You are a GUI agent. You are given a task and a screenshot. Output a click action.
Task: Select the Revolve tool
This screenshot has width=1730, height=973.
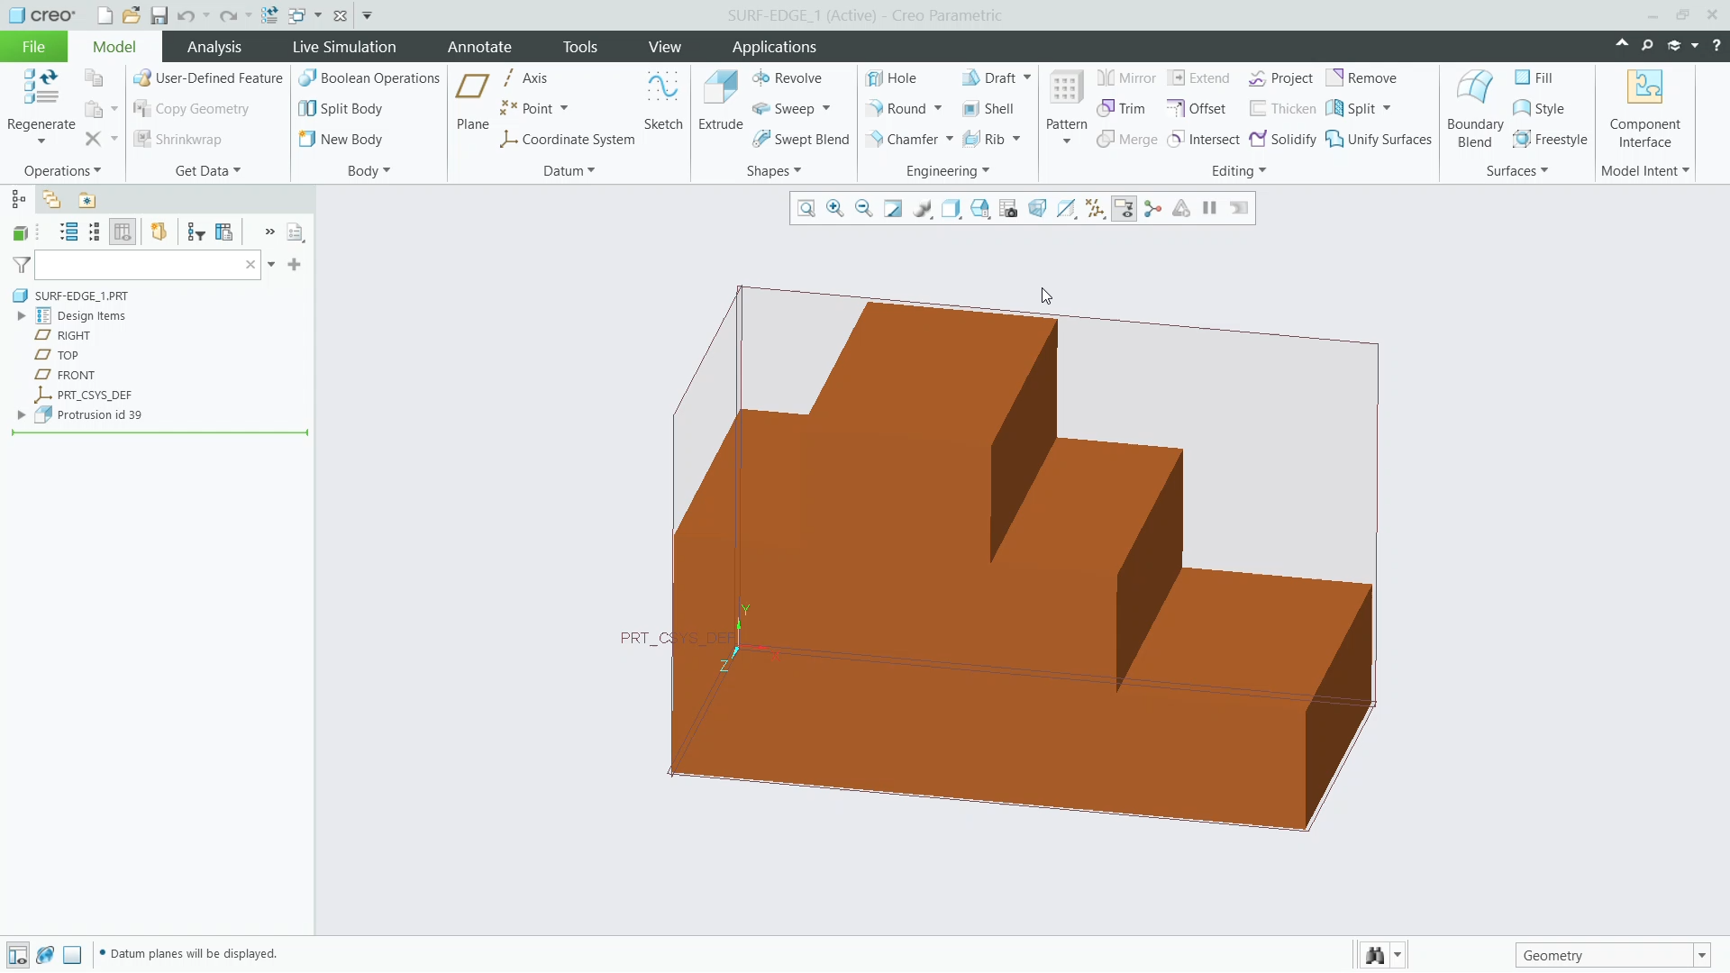[787, 78]
